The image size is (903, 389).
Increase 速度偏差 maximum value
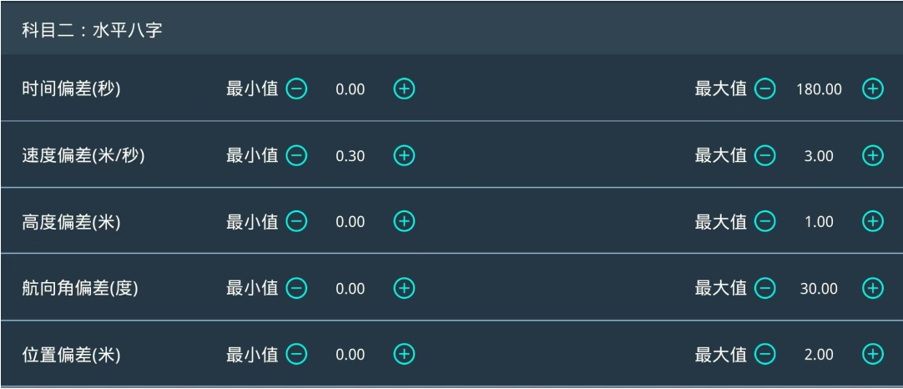[x=872, y=155]
